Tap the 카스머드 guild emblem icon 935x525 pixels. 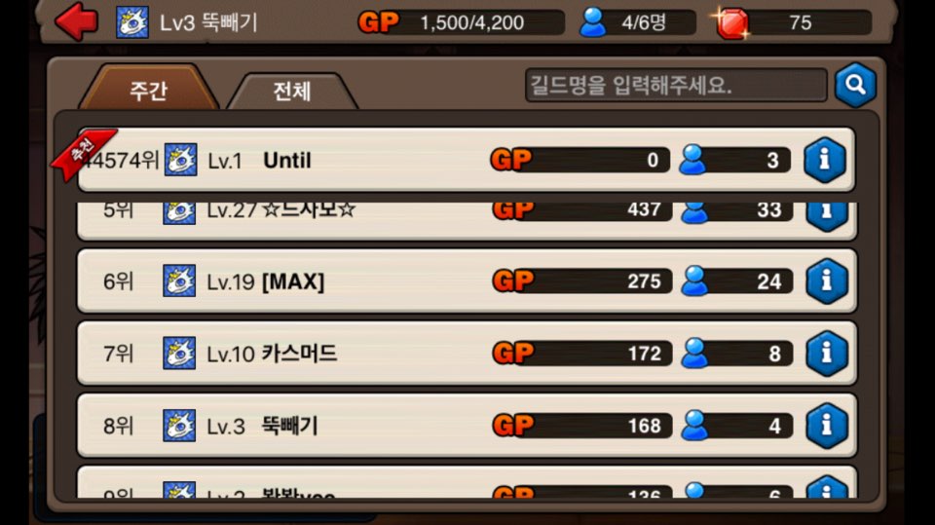pos(179,354)
